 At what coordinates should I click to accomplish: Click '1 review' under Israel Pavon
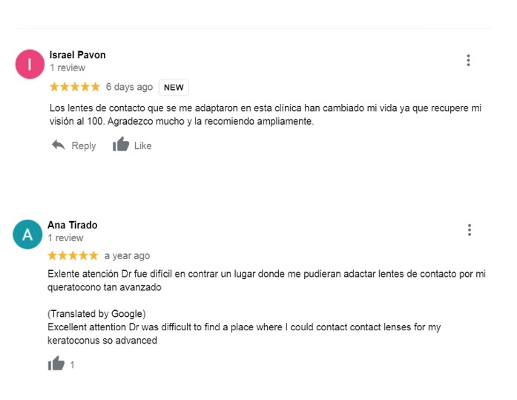(x=67, y=68)
